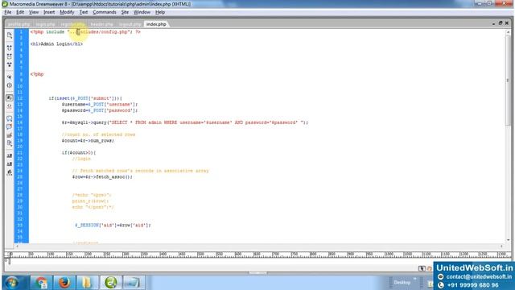Image resolution: width=515 pixels, height=290 pixels.
Task: Open the Text menu
Action: coord(84,12)
